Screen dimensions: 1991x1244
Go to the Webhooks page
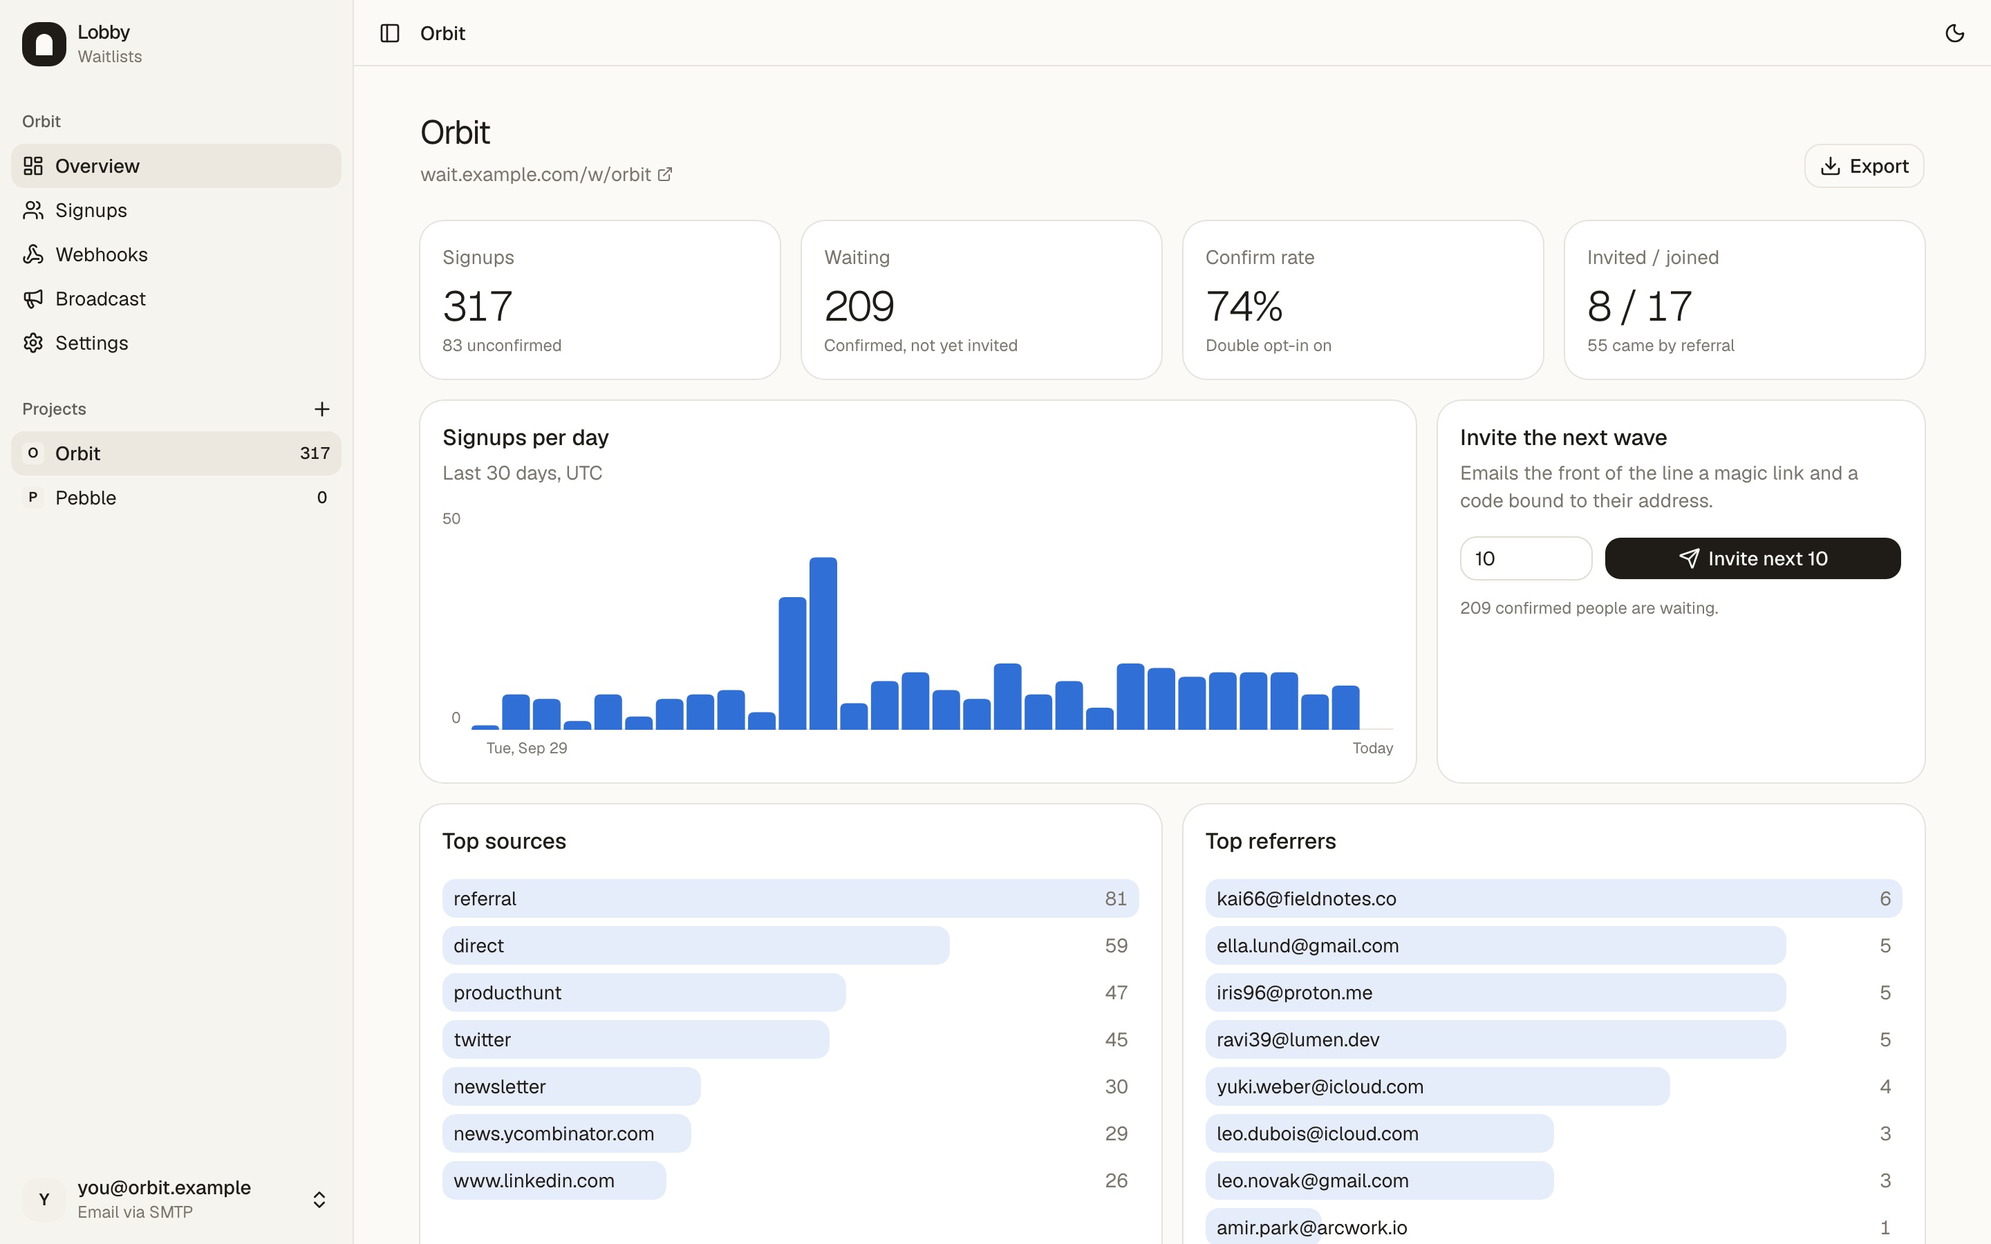[x=176, y=254]
